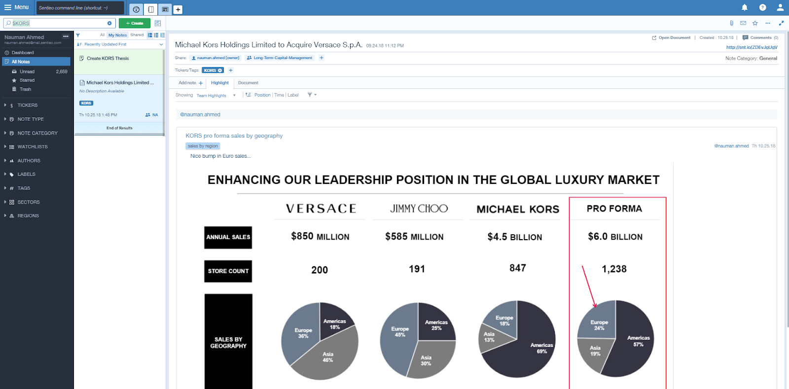This screenshot has width=789, height=389.
Task: Click Open Document link
Action: (671, 37)
